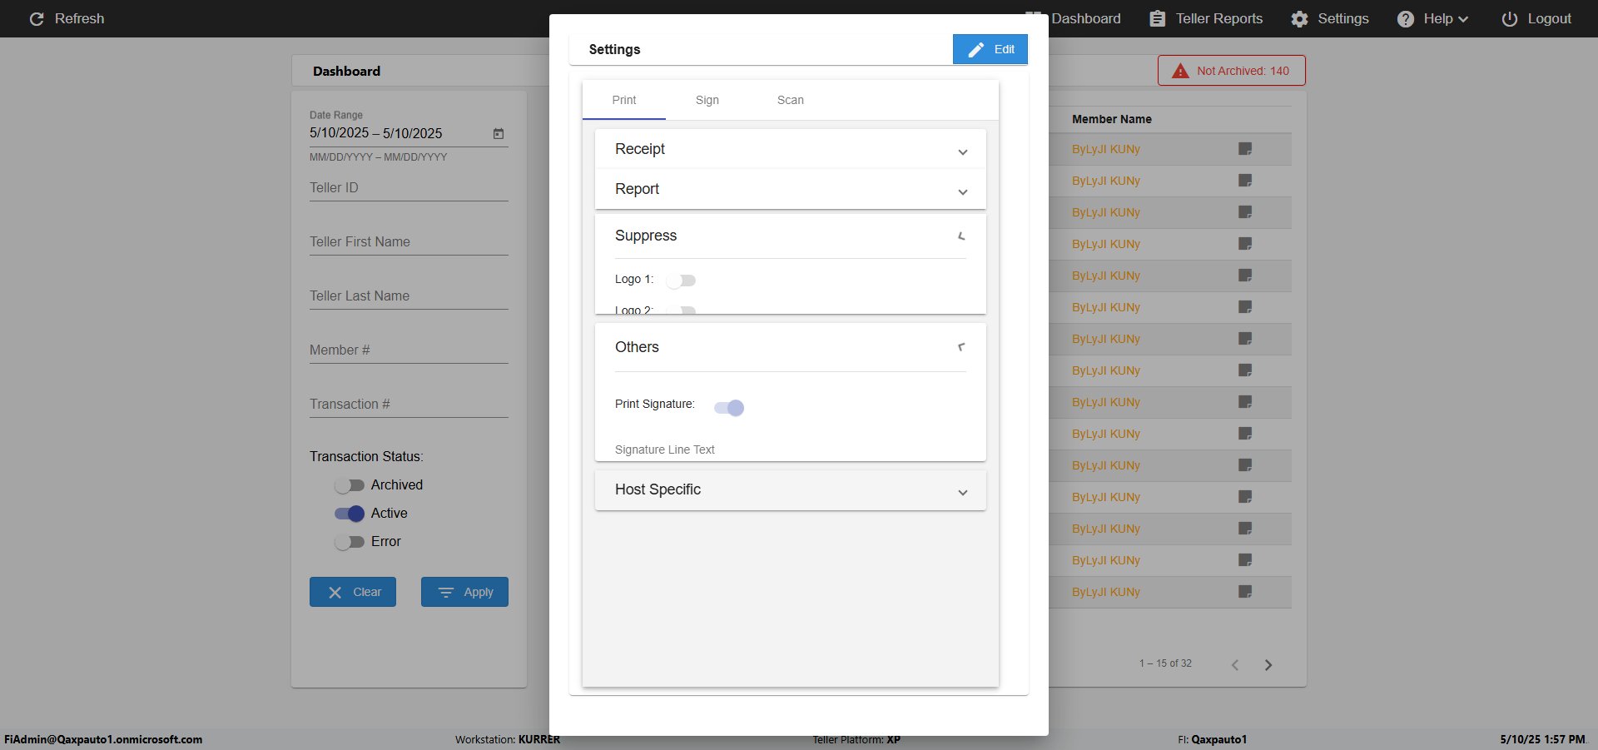This screenshot has height=750, width=1598.
Task: Open the Date Range calendar icon
Action: (x=499, y=133)
